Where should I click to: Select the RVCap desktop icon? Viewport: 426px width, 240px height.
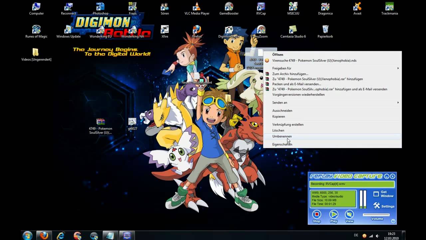pos(261,9)
